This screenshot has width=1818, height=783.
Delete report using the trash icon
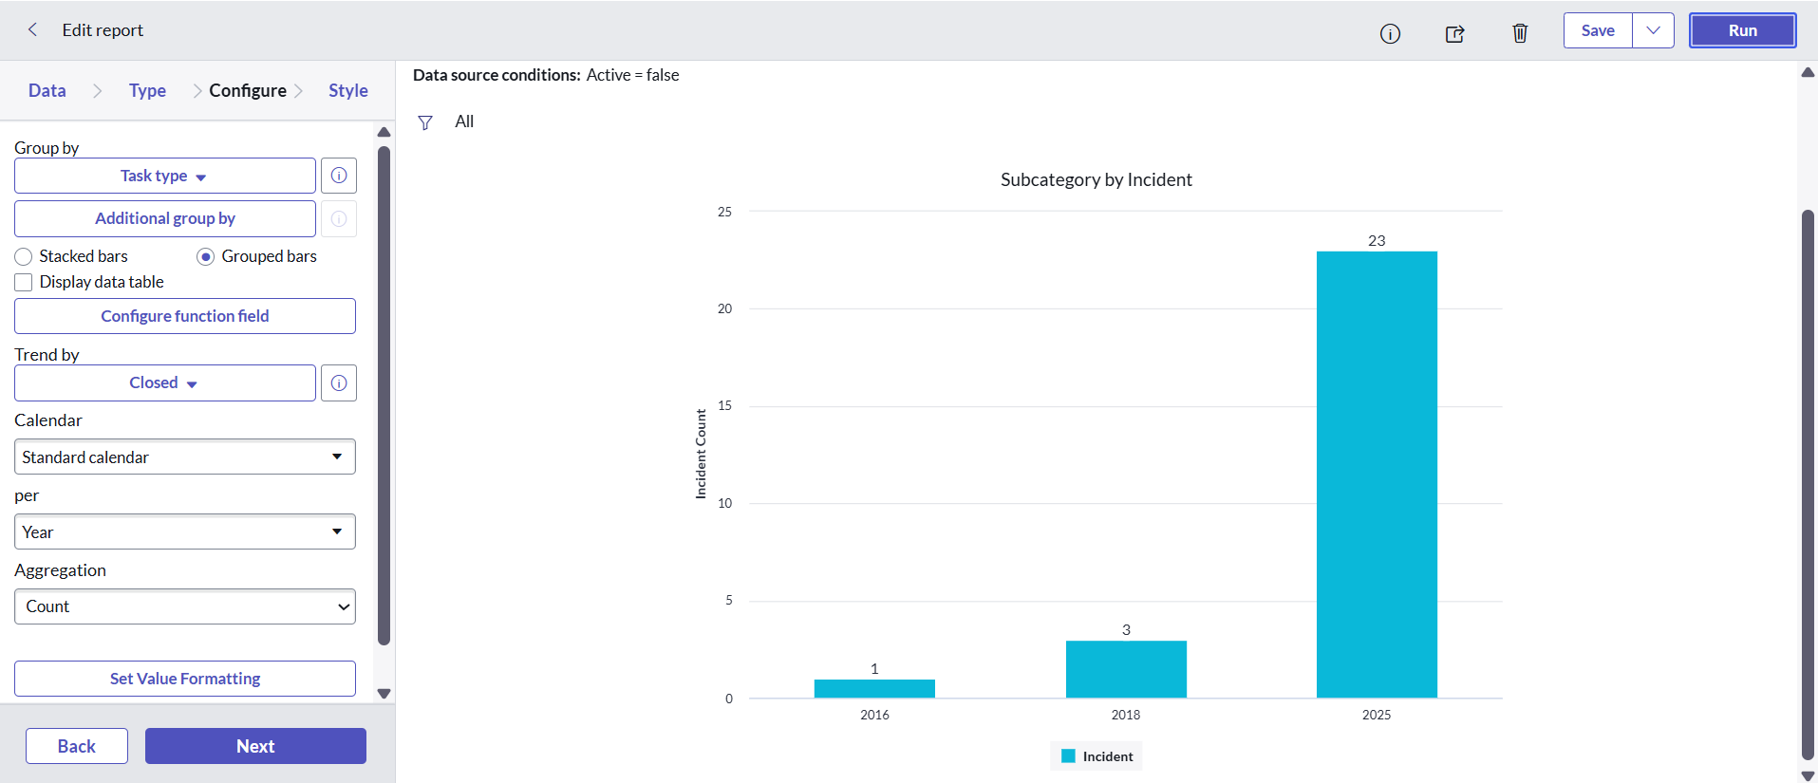click(1520, 33)
